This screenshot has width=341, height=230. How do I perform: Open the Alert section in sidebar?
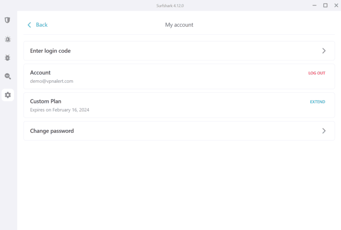tap(8, 39)
